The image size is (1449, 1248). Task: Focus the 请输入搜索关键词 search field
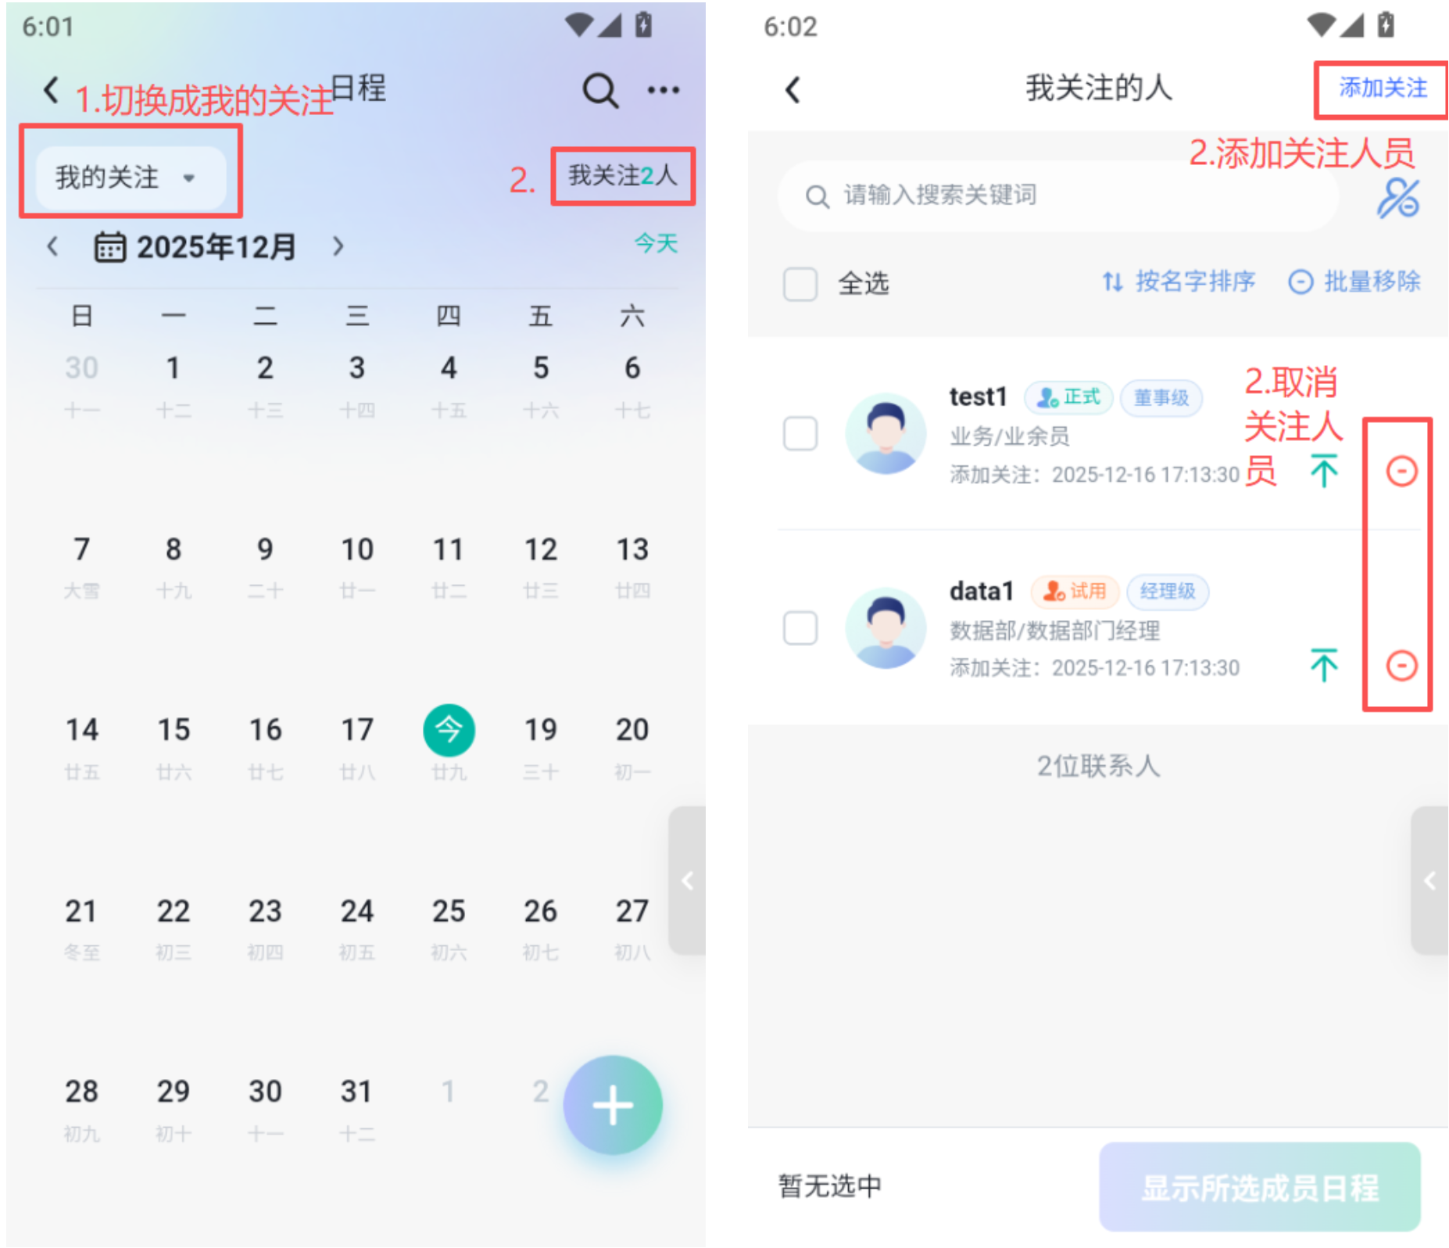tap(1057, 195)
